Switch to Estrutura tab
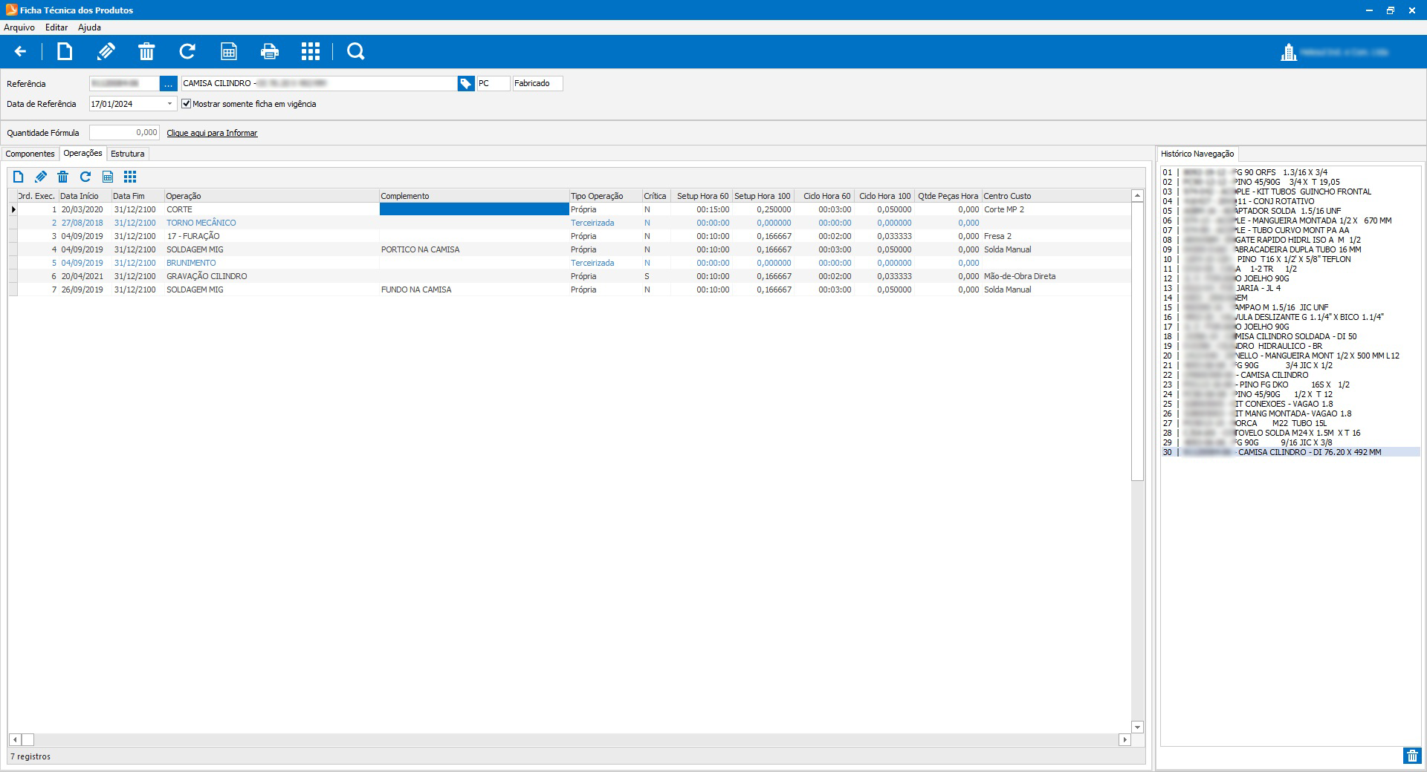The image size is (1427, 772). tap(128, 154)
